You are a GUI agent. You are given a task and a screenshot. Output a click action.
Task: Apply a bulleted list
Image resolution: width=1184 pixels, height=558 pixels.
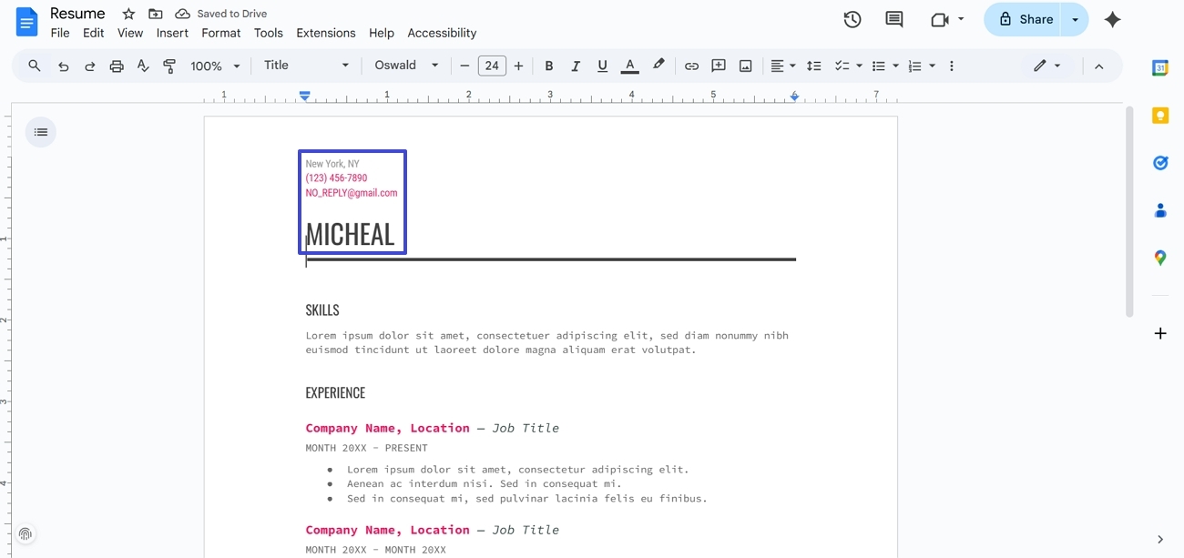879,66
